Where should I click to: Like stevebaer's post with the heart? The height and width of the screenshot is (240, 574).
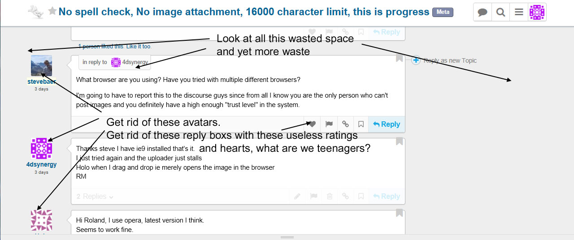point(312,124)
